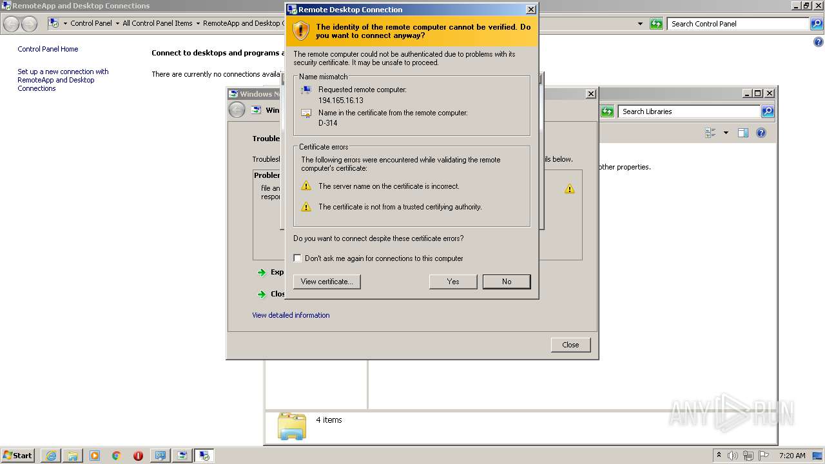Select the D-314 certificate name text
Screen dimensions: 825x464
[327, 123]
